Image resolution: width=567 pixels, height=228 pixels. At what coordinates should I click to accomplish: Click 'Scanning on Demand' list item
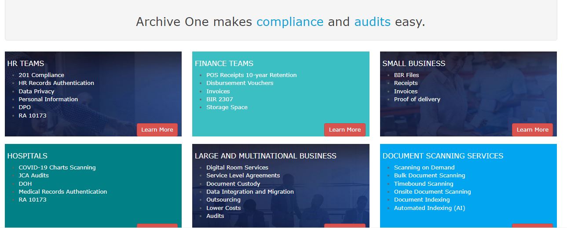pyautogui.click(x=424, y=168)
